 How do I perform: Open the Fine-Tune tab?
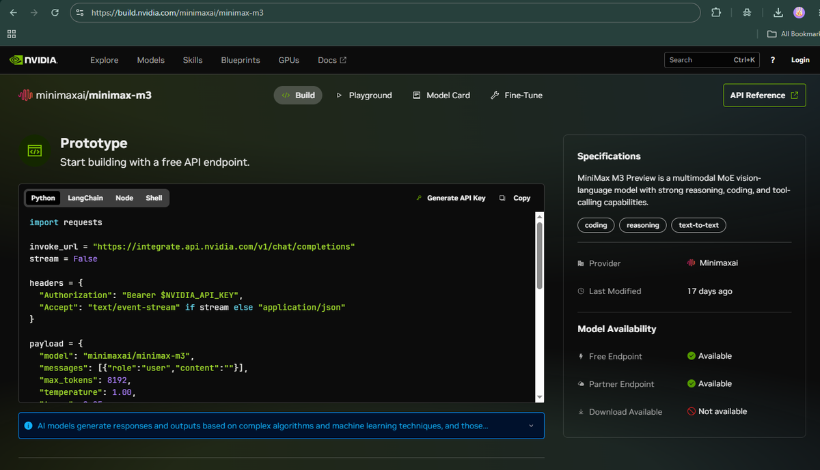(517, 96)
